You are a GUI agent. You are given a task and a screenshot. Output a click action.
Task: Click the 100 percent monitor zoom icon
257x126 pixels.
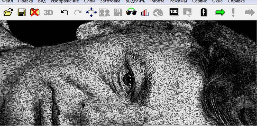point(174,12)
